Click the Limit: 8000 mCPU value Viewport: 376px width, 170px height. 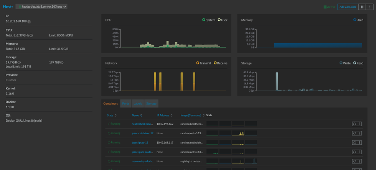point(61,35)
